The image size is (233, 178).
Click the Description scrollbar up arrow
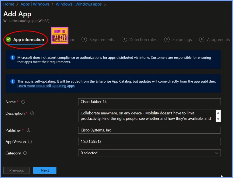click(x=218, y=113)
